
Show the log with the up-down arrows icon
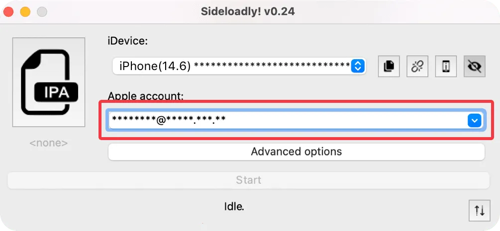[479, 210]
